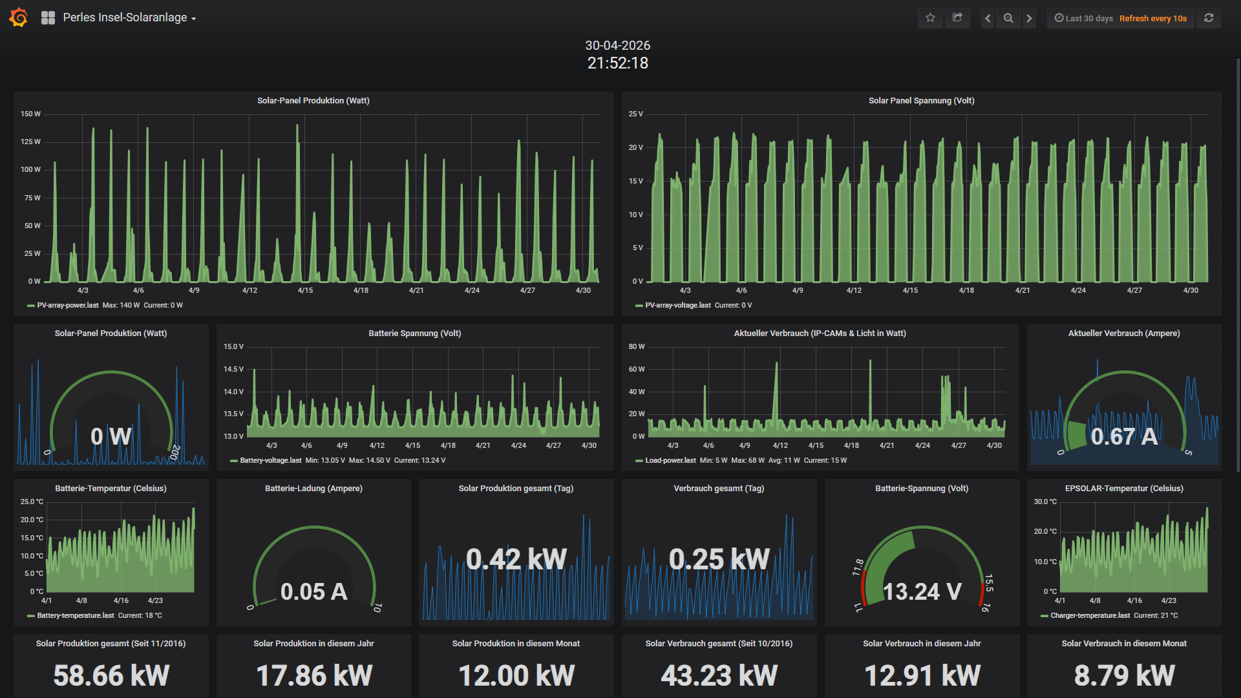
Task: Star this dashboard as favorite
Action: (930, 18)
